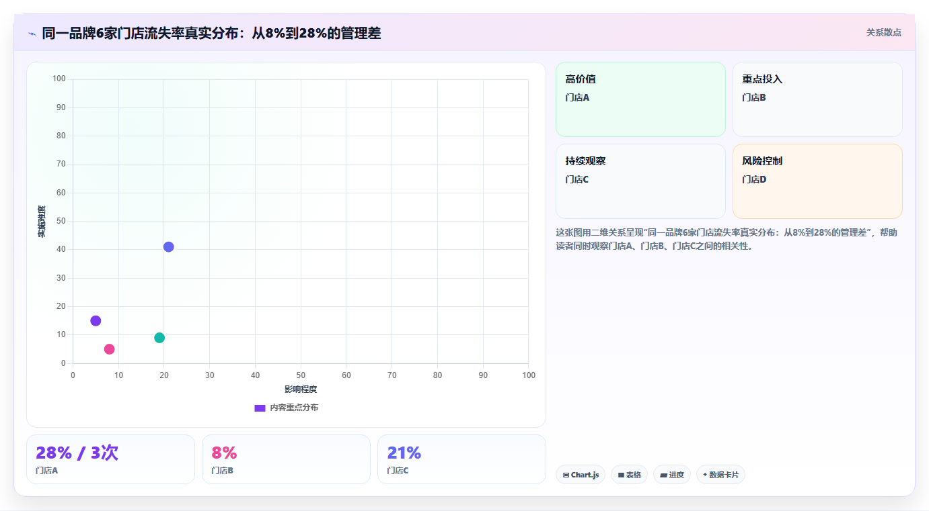Image resolution: width=929 pixels, height=511 pixels.
Task: Click the 表格 tag
Action: [x=630, y=475]
